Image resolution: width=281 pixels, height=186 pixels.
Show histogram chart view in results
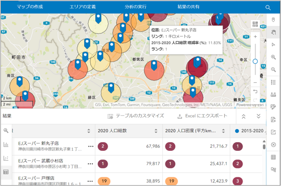pyautogui.click(x=6, y=144)
